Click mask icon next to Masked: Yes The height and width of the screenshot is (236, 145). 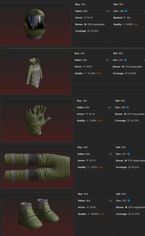pos(125,18)
